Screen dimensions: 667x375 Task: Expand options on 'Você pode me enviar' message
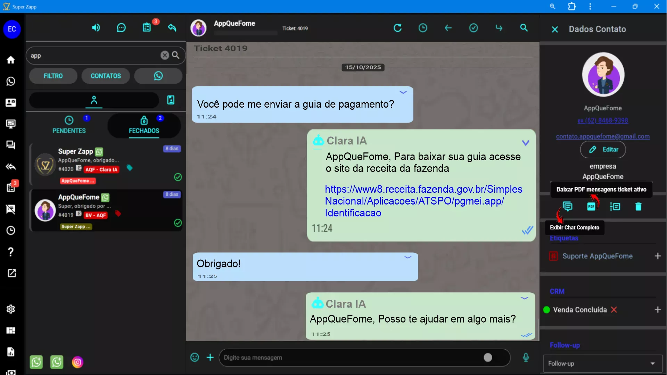(403, 92)
